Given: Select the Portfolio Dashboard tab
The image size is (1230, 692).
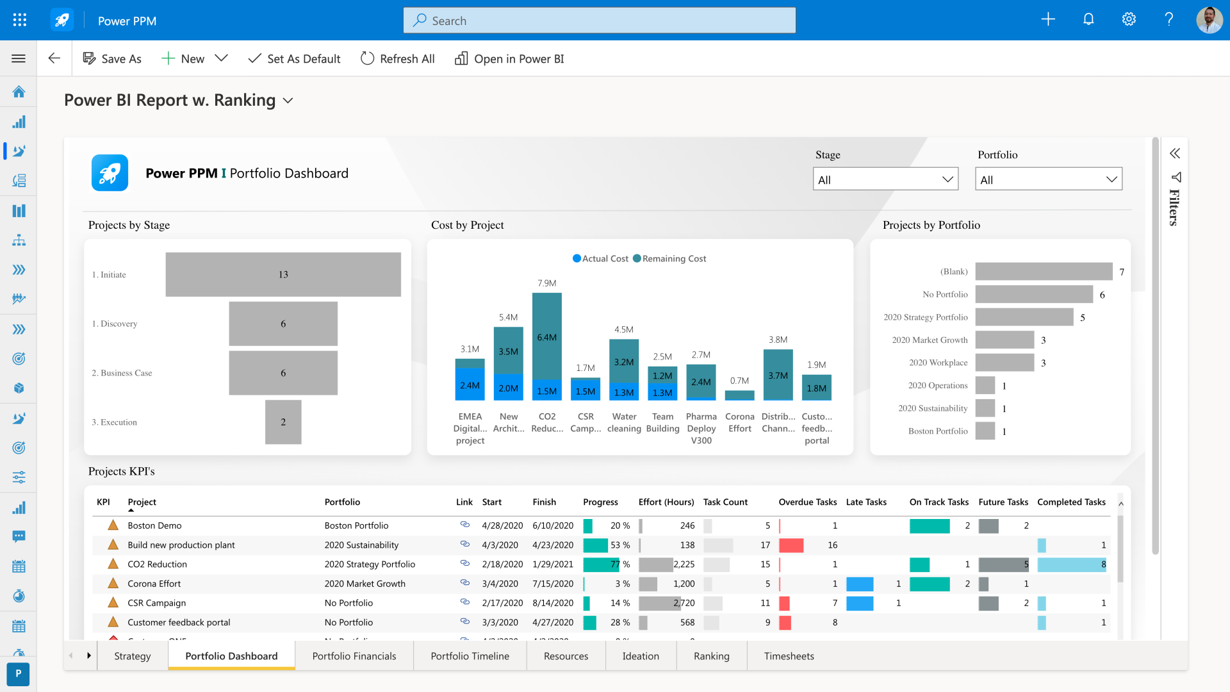Looking at the screenshot, I should [231, 656].
